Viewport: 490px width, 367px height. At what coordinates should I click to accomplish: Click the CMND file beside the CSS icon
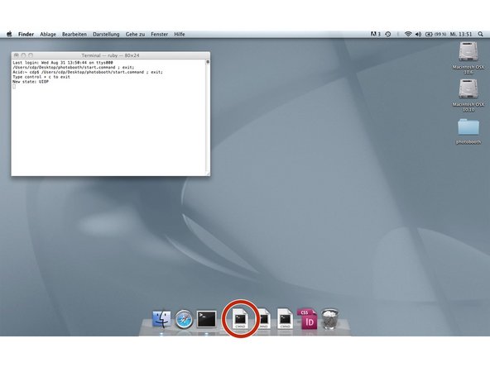(x=285, y=318)
